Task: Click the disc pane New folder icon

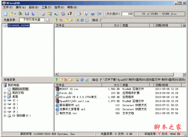Action: click(x=66, y=20)
